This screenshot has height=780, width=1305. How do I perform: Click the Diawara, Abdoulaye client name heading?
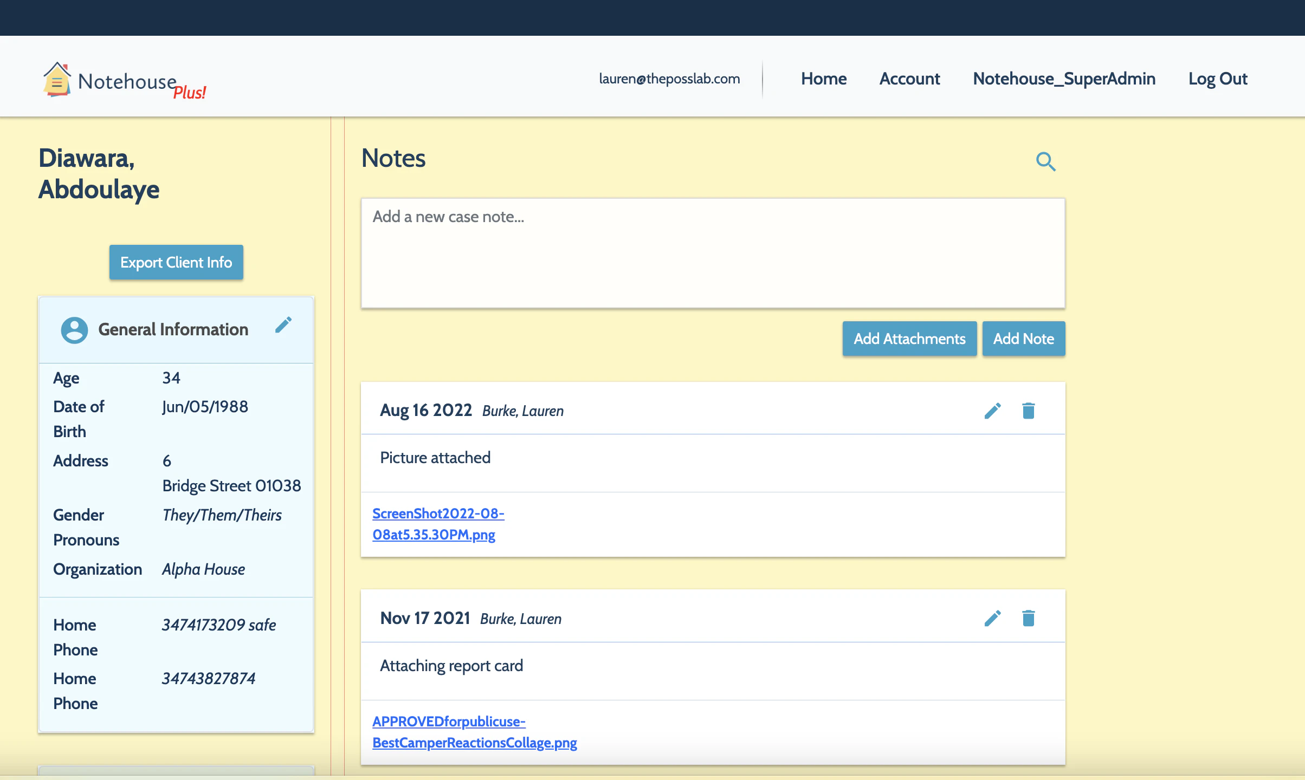pyautogui.click(x=99, y=174)
